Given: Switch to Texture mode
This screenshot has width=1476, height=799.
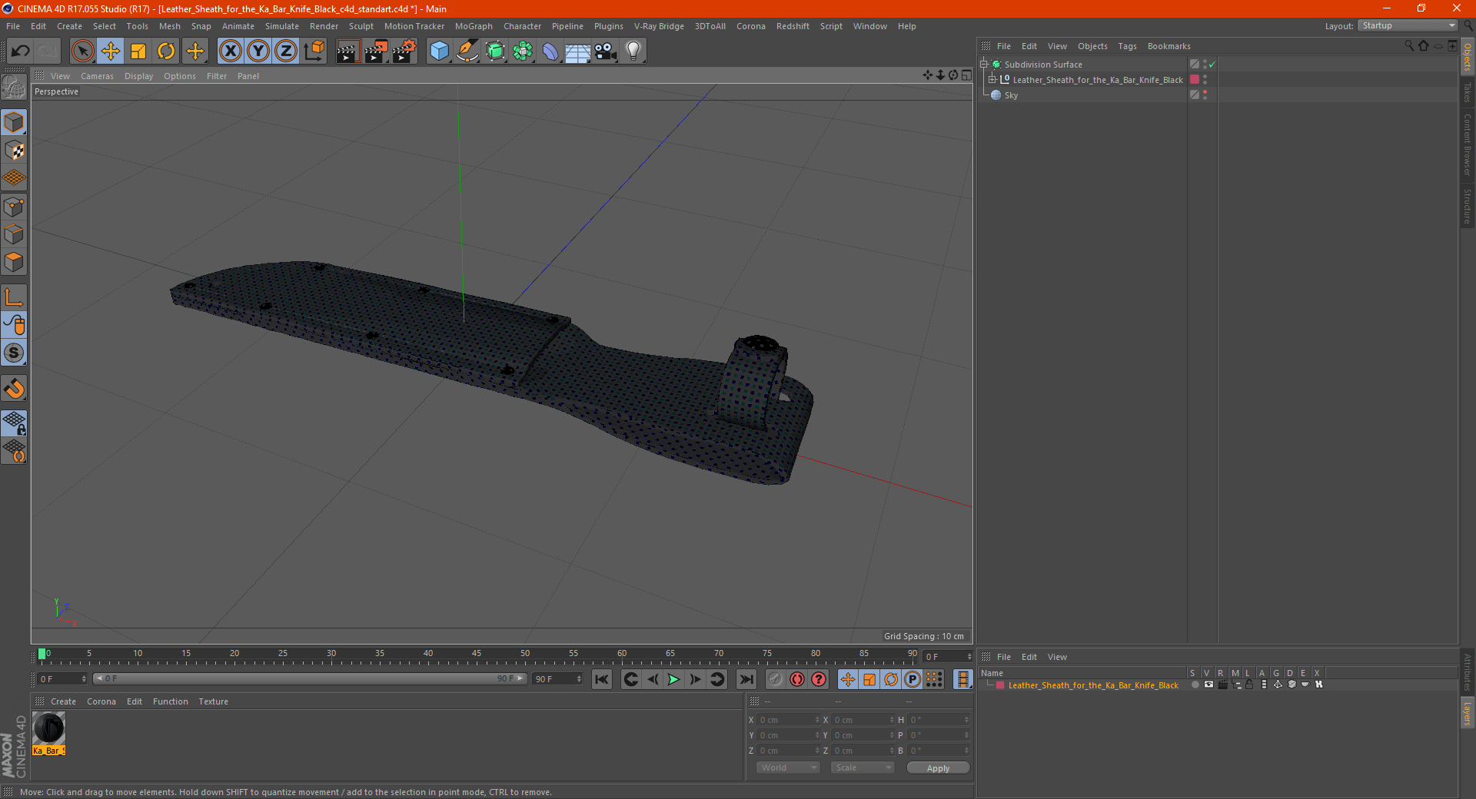Looking at the screenshot, I should (14, 151).
